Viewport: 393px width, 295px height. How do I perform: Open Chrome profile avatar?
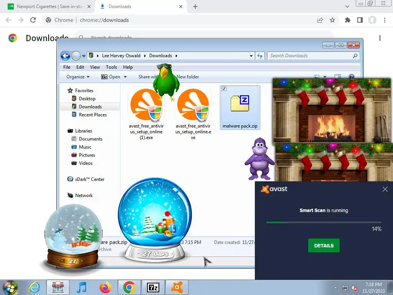[x=372, y=20]
